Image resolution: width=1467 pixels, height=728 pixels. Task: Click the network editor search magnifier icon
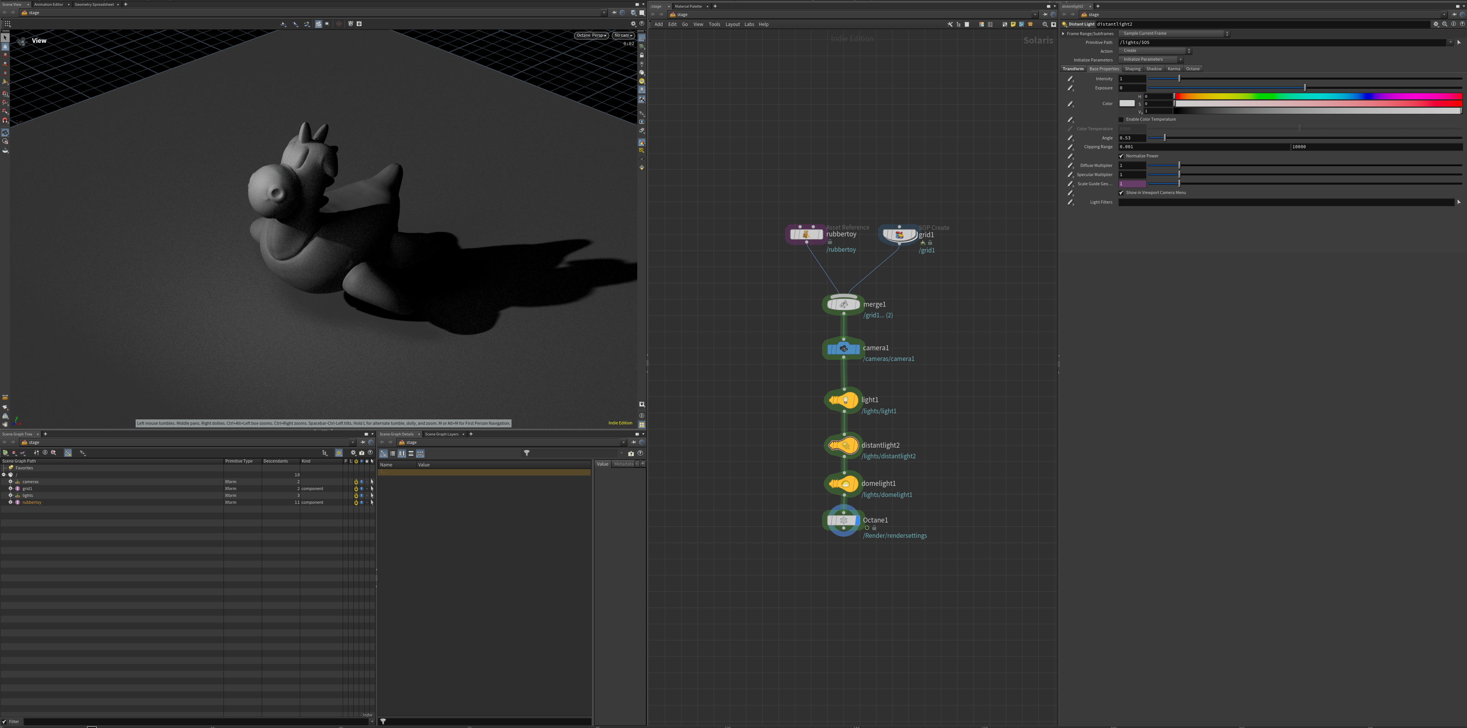coord(1044,24)
